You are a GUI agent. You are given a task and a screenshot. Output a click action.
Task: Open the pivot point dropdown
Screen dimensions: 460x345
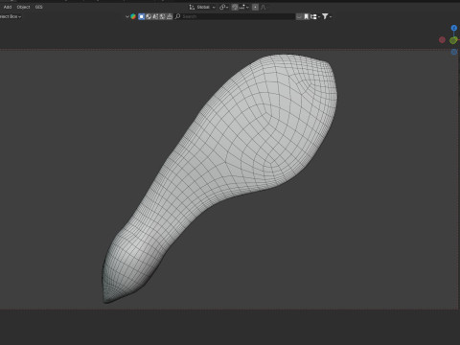point(223,7)
